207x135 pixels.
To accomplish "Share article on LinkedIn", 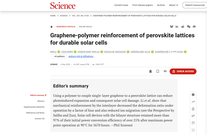I will [177, 27].
